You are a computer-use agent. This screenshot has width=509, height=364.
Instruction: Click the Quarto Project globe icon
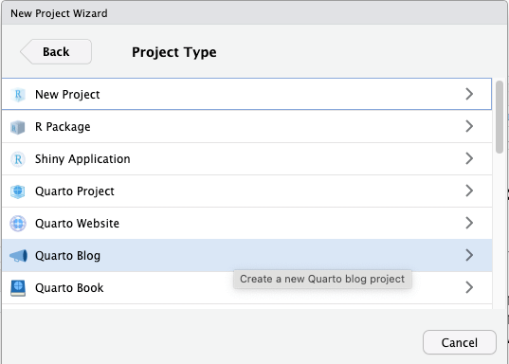18,191
